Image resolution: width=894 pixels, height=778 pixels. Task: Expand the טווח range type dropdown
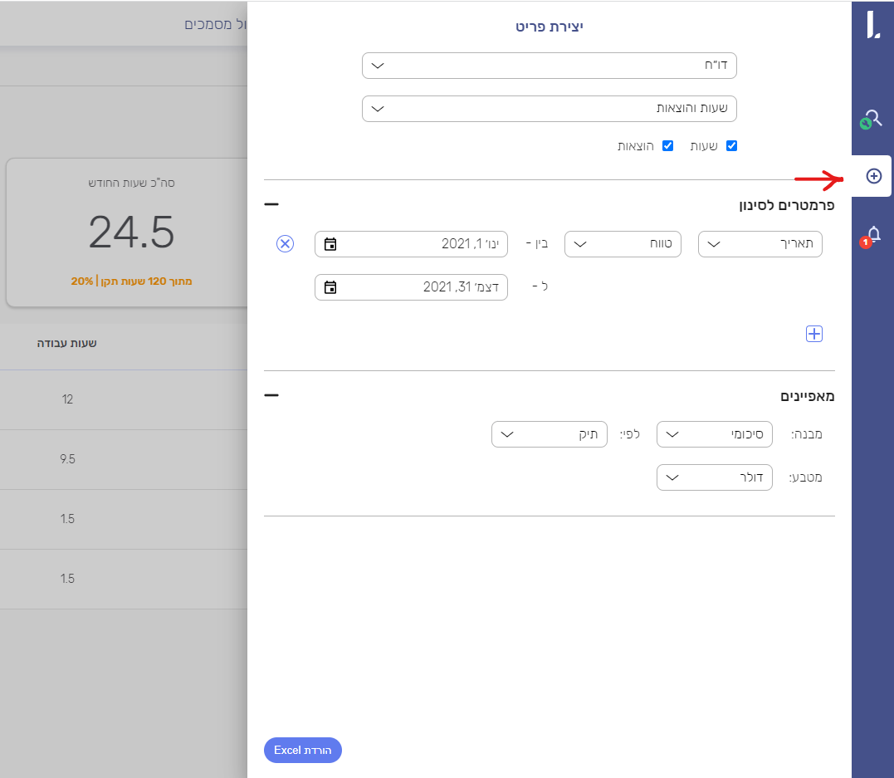point(623,244)
